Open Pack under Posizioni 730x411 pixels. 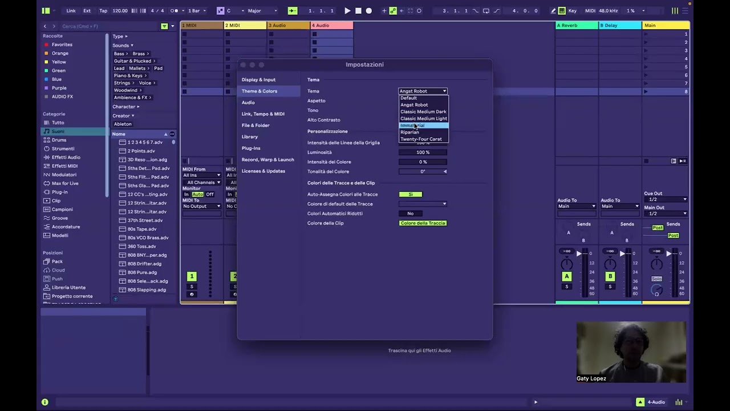(x=74, y=261)
